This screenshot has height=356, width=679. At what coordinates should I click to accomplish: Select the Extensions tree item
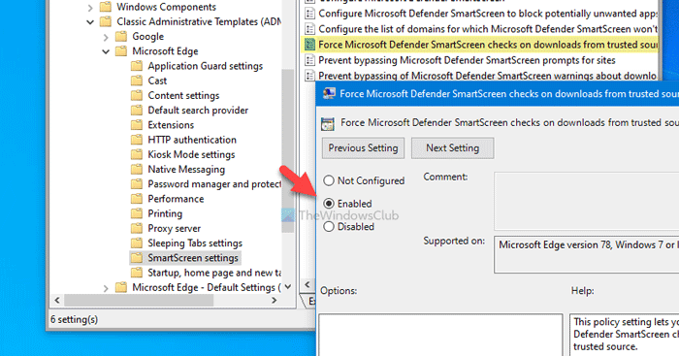coord(171,125)
